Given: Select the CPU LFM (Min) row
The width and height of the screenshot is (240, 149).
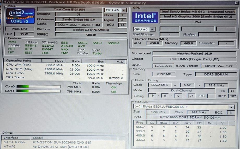Looking at the screenshot, I should point(65,65).
